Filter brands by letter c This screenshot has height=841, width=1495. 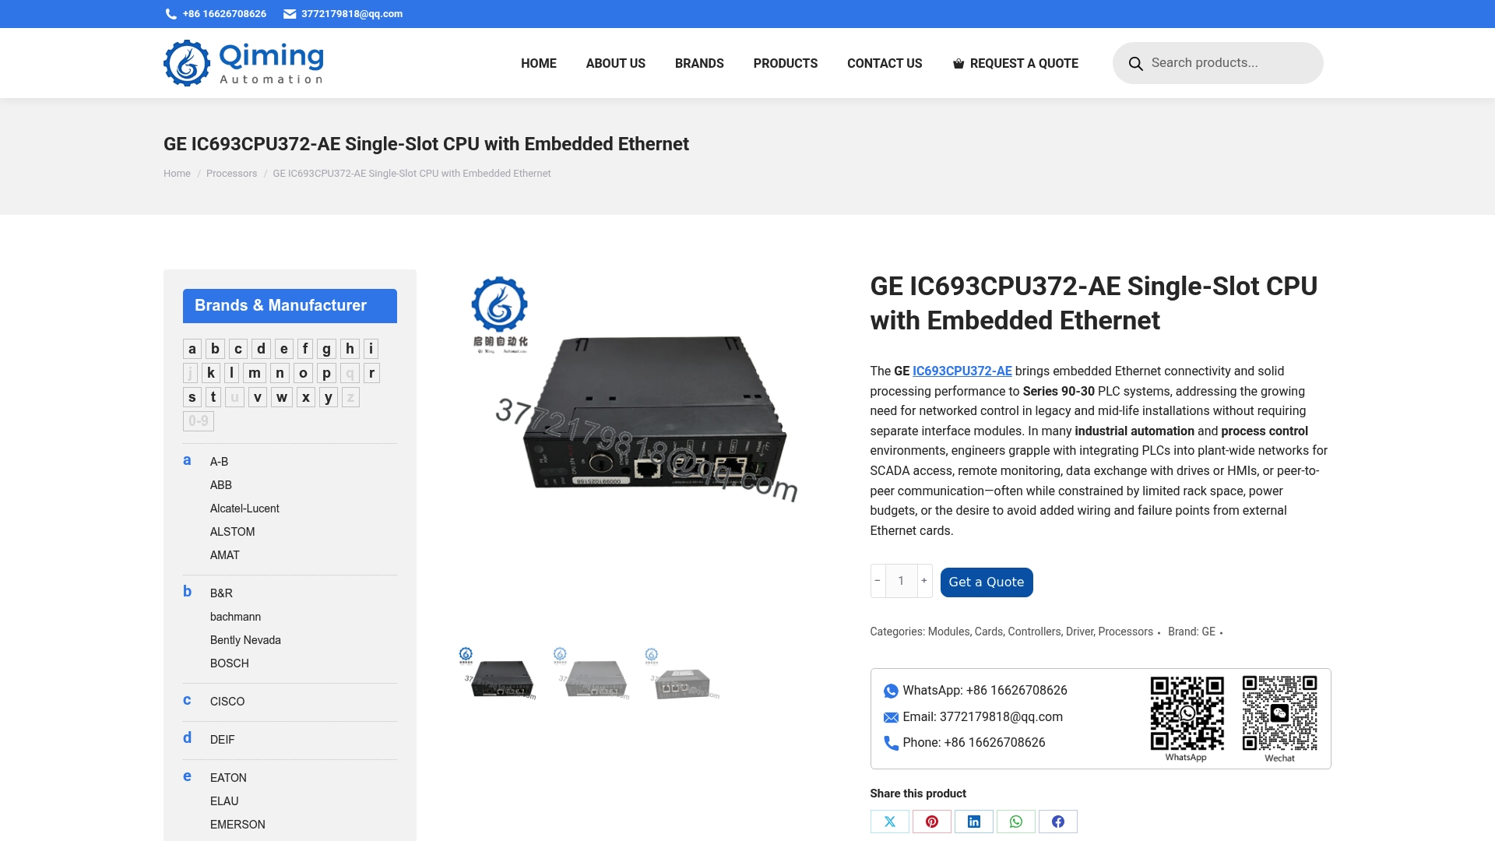pos(238,349)
